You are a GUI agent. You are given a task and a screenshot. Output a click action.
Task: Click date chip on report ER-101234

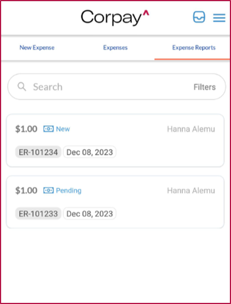[90, 152]
